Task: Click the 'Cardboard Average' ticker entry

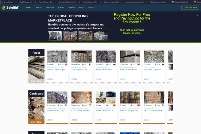Action: 134,2
